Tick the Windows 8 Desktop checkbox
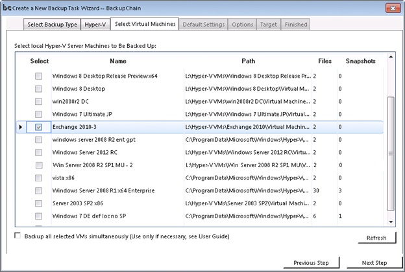 pos(38,89)
